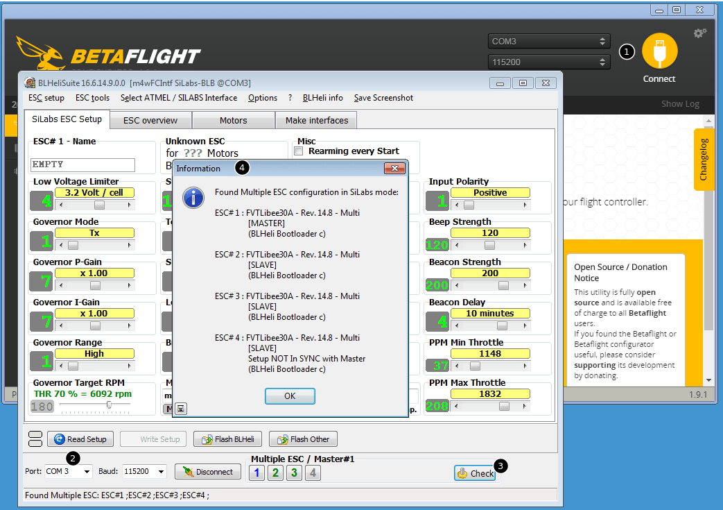The width and height of the screenshot is (723, 510).
Task: Click the Disconnect plug button
Action: point(207,472)
